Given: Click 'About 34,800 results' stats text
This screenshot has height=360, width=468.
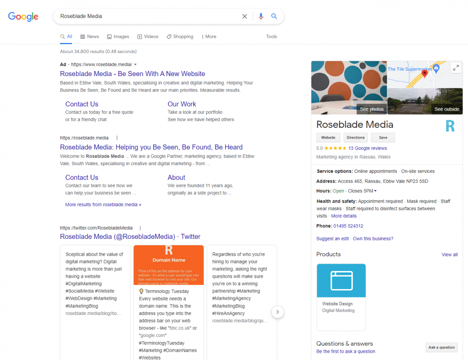Looking at the screenshot, I should pos(98,52).
